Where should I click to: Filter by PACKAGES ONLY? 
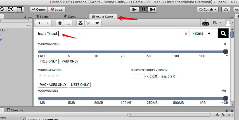[x=53, y=85]
